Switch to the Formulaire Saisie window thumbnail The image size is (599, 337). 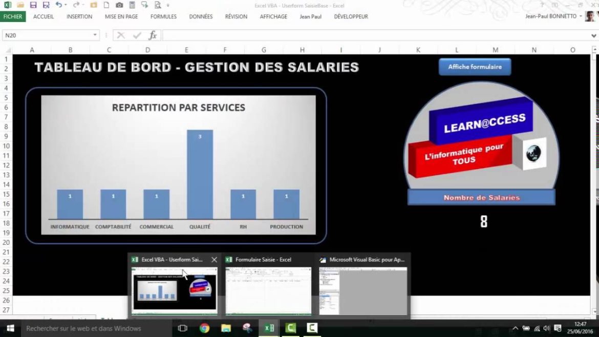[x=268, y=289]
